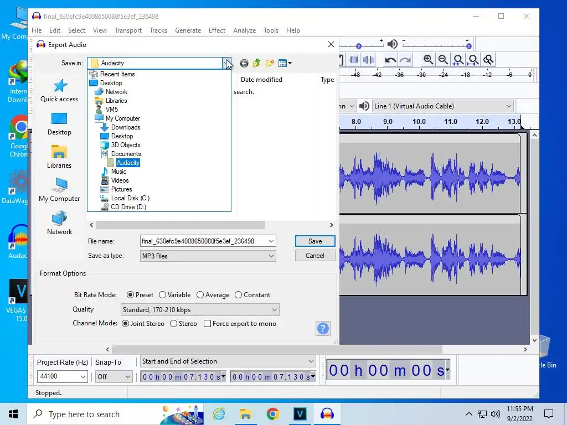Go back to last folder visited
Image resolution: width=567 pixels, height=425 pixels.
[244, 63]
